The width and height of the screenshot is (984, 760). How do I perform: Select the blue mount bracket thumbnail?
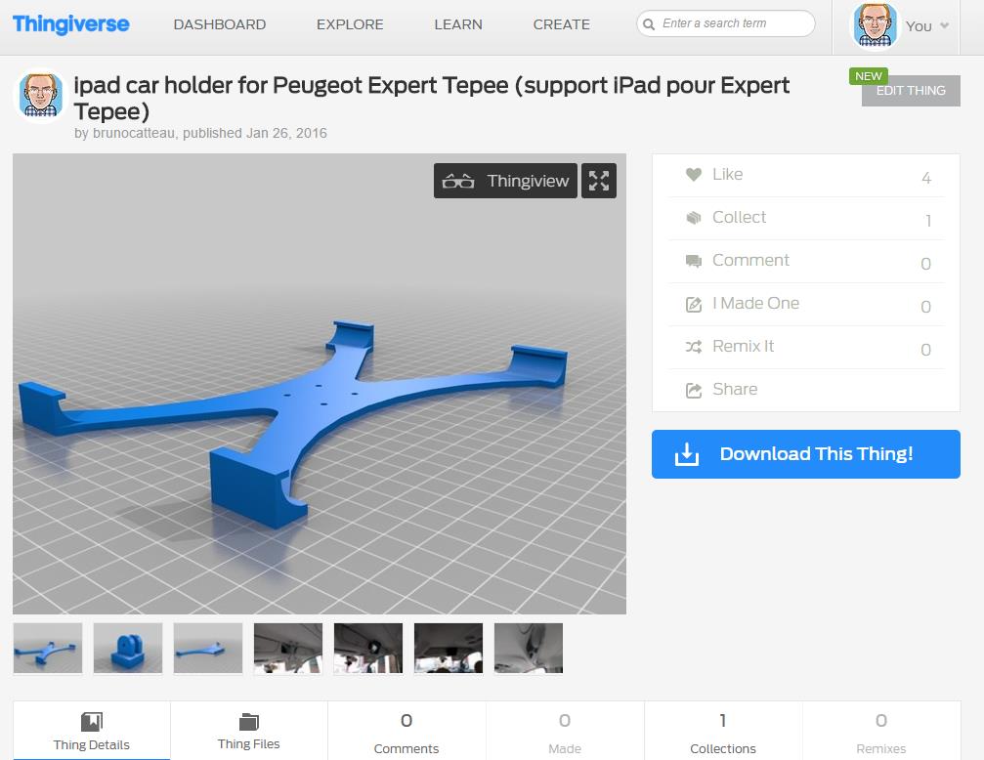(x=128, y=648)
